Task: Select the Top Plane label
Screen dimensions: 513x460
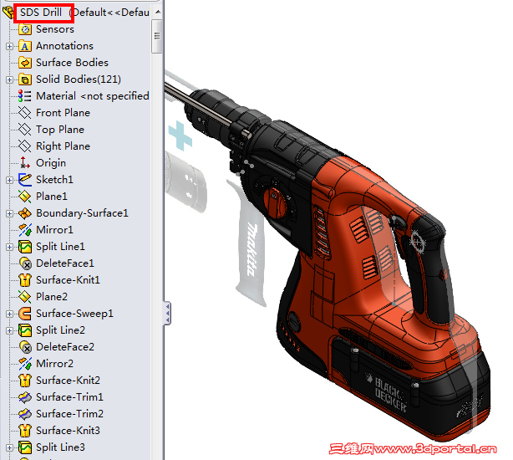Action: pos(60,130)
